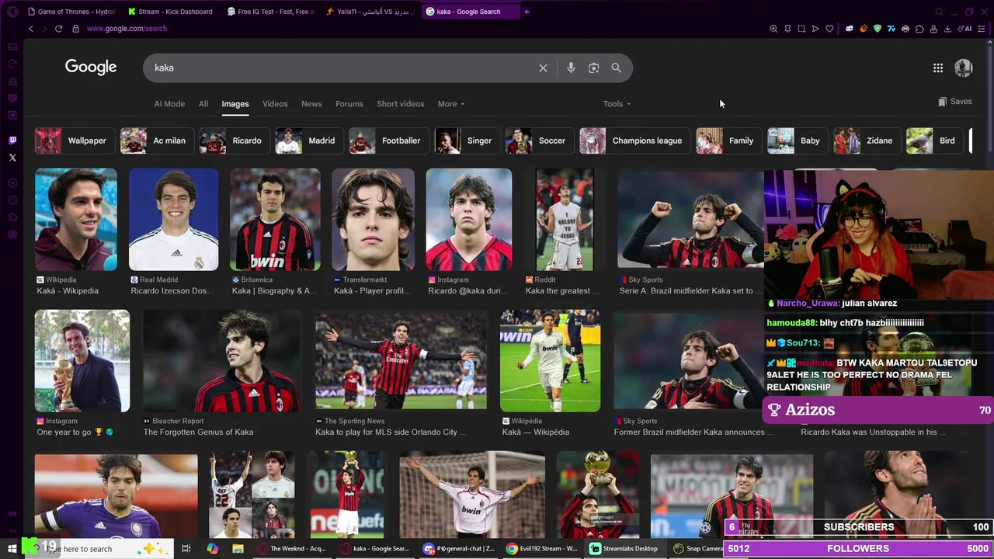Open a new browser tab with plus
994x559 pixels.
[527, 12]
